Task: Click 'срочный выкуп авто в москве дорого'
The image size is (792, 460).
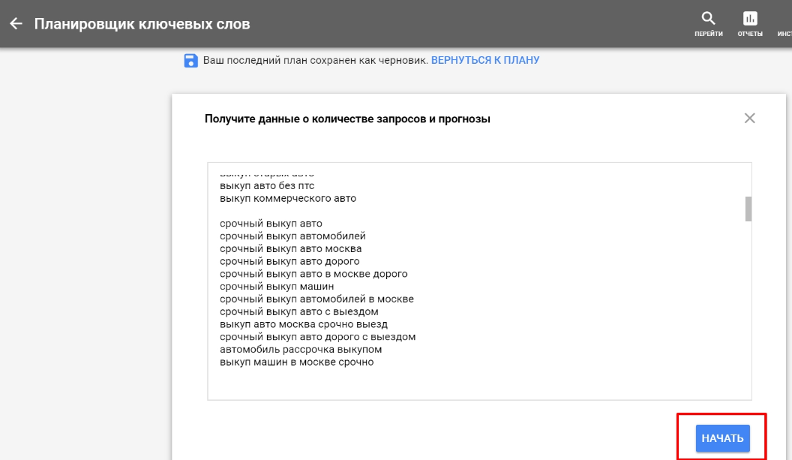Action: pyautogui.click(x=313, y=274)
